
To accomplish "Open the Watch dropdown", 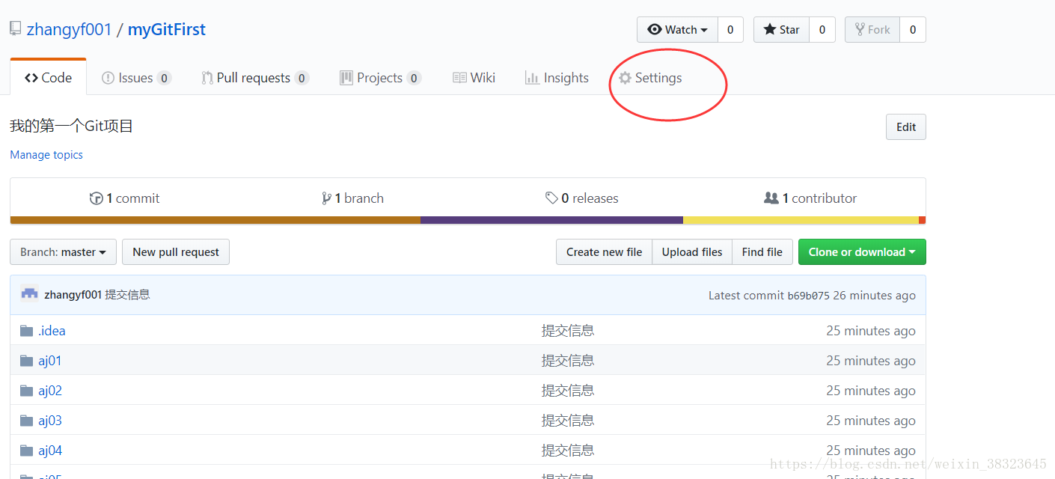I will (677, 30).
